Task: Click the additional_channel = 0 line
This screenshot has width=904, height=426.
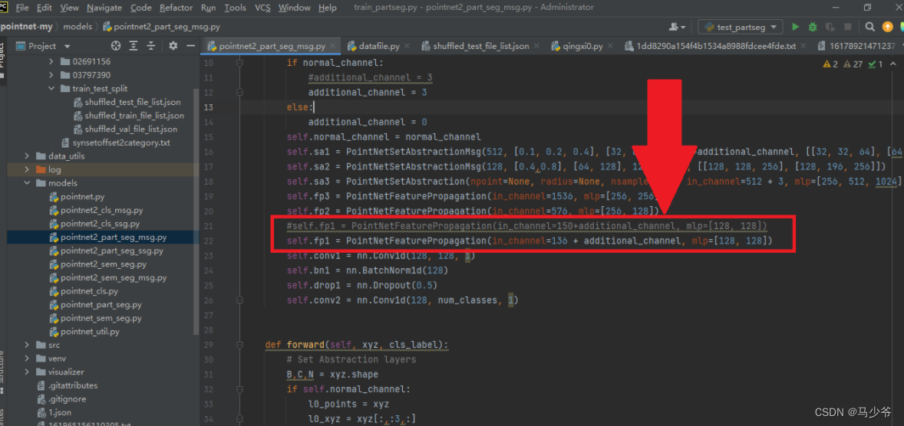Action: click(368, 122)
